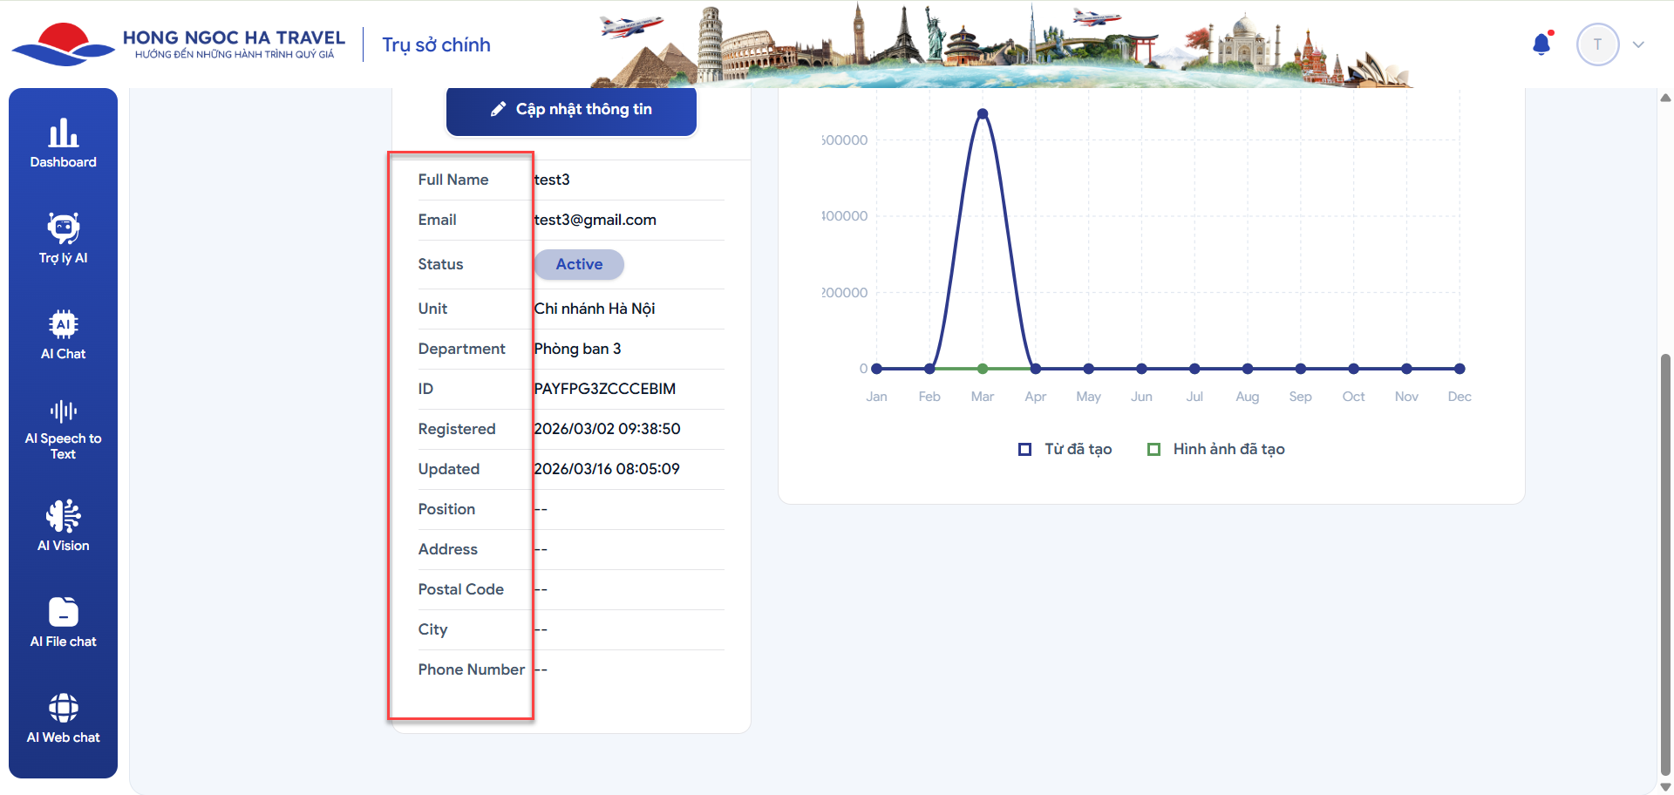Screen dimensions: 1674x795
Task: Toggle the Hình ảnh đã tạo legend series
Action: click(x=1216, y=449)
